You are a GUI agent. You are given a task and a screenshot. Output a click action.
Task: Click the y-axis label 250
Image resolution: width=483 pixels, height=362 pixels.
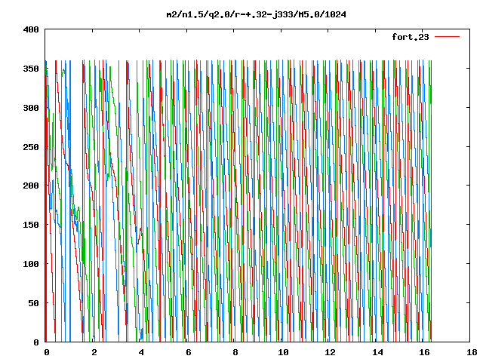(31, 147)
